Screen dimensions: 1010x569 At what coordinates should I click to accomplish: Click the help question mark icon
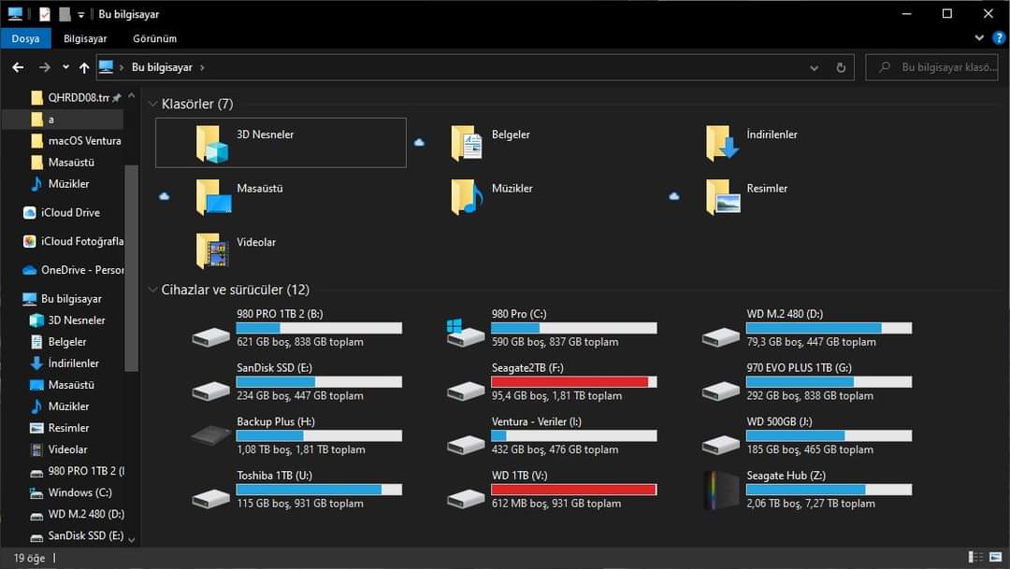tap(999, 38)
